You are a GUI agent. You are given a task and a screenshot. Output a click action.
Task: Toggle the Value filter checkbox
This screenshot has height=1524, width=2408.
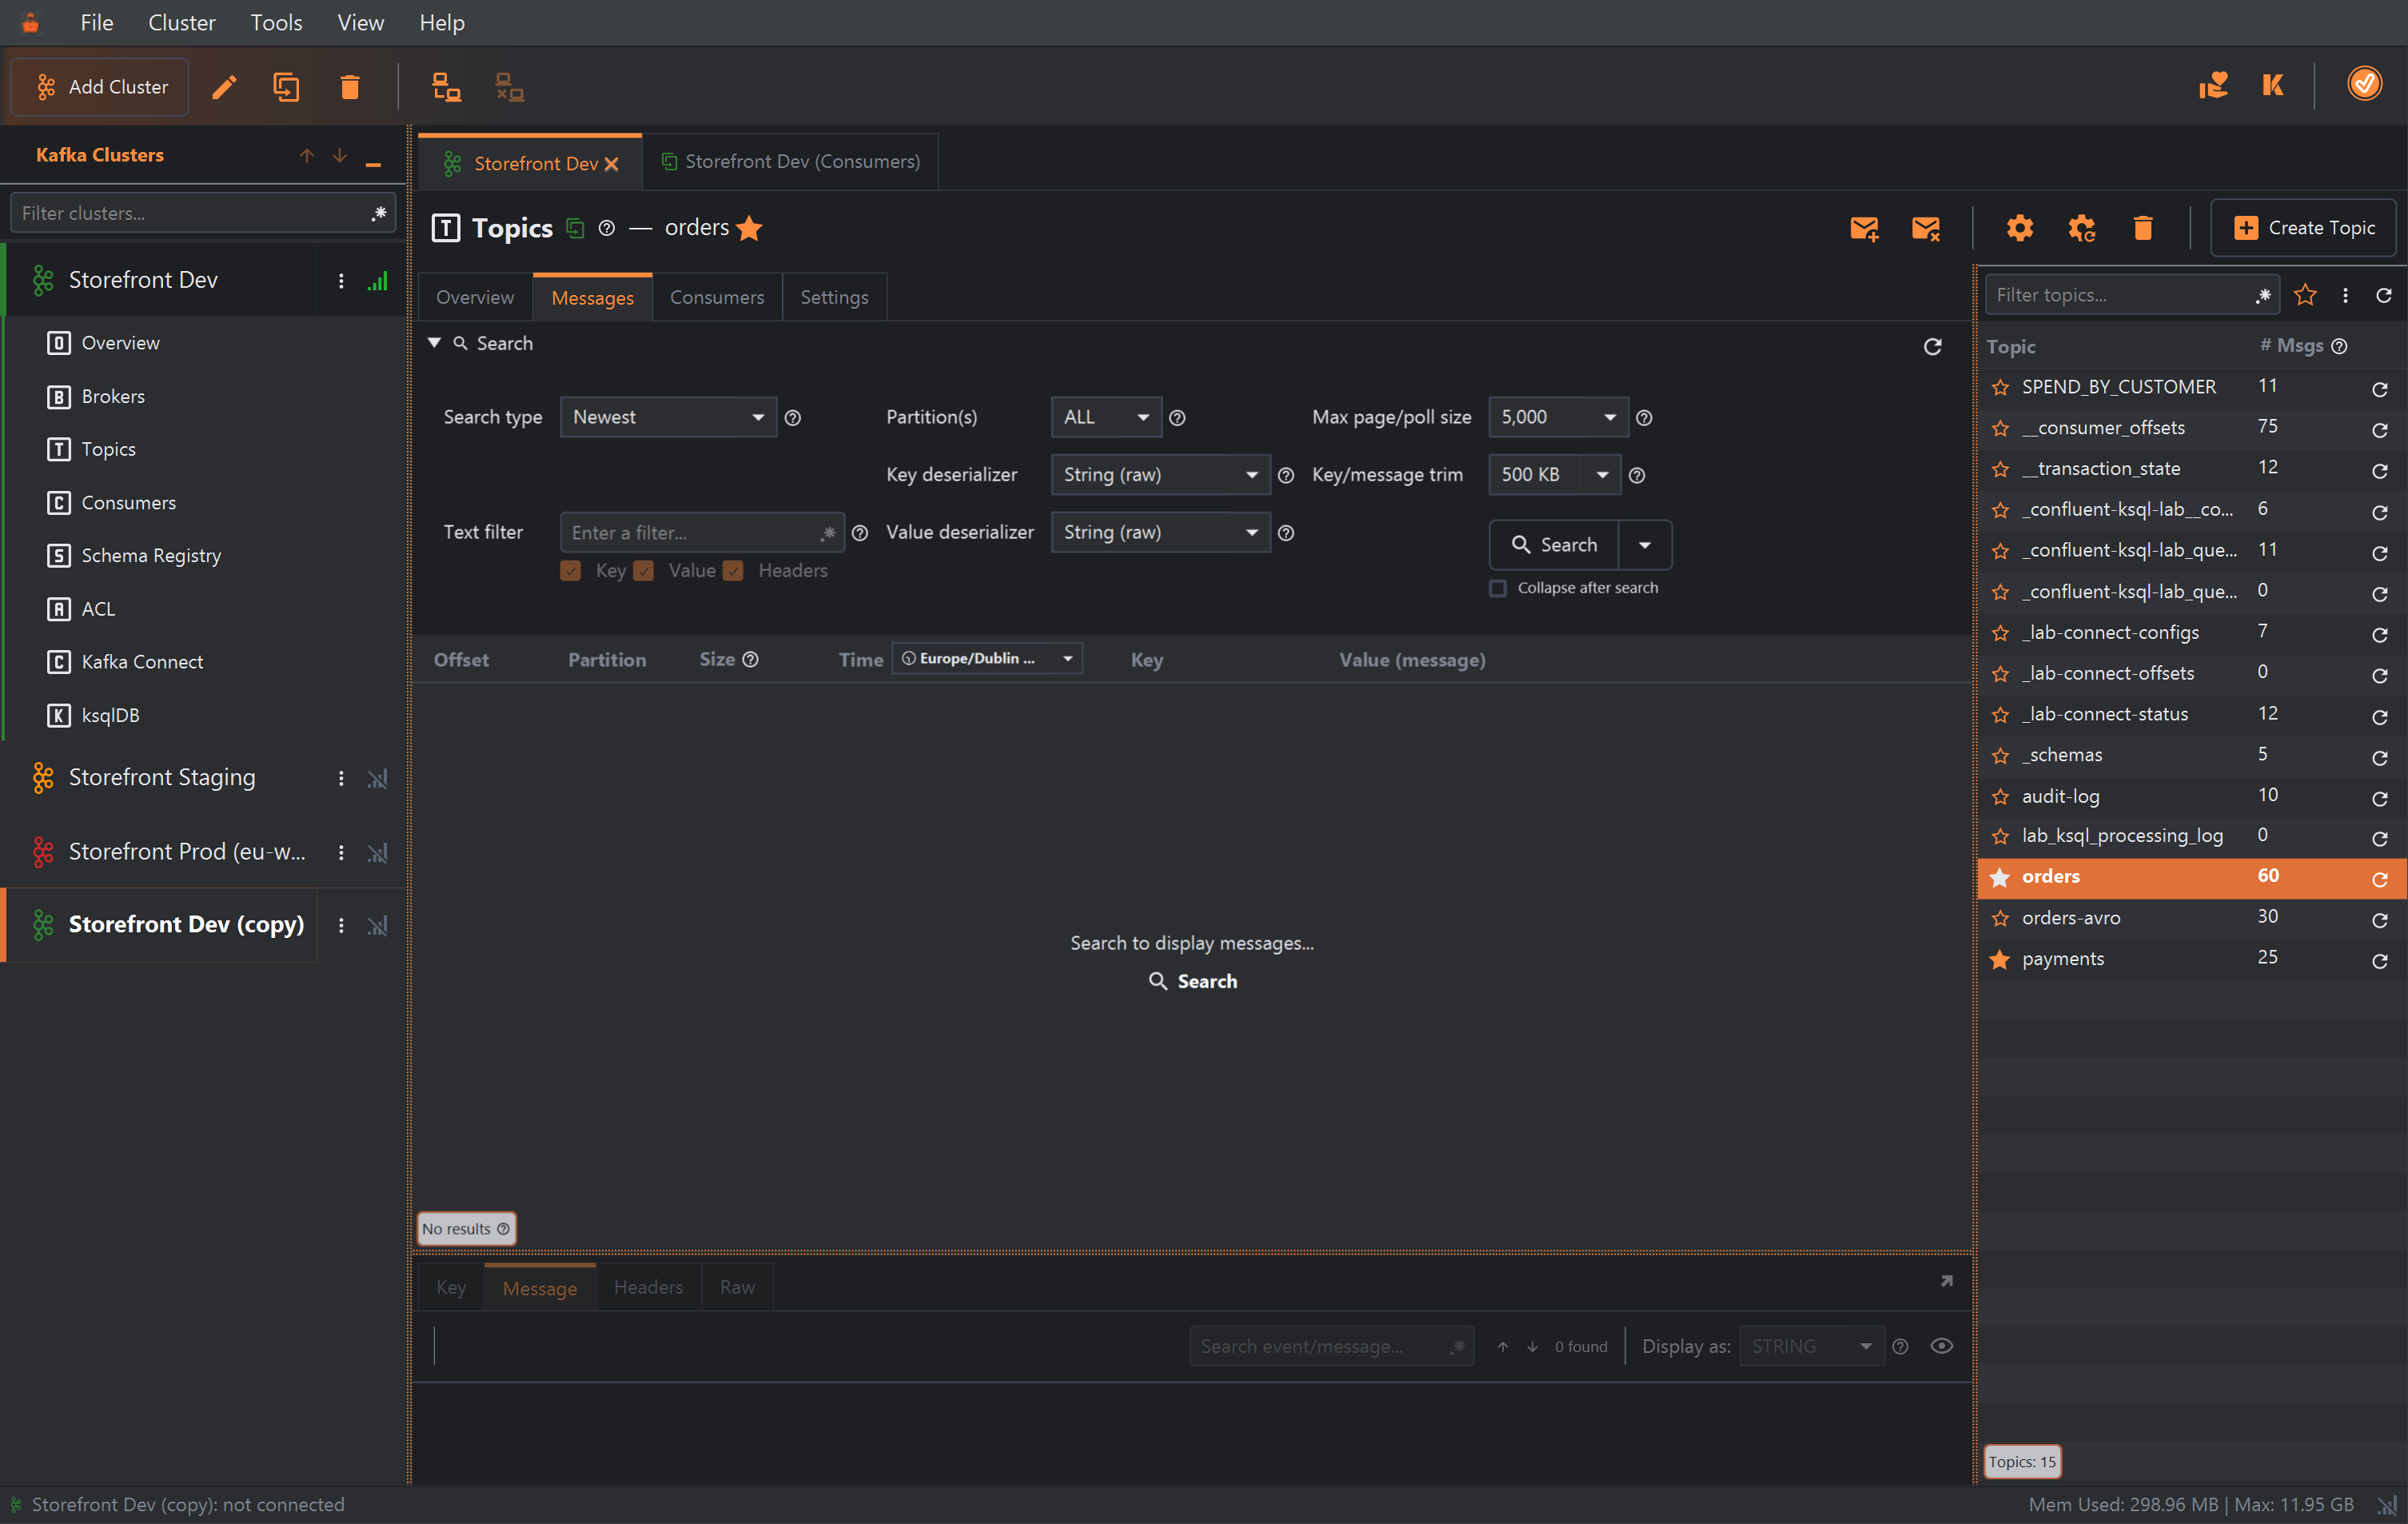coord(644,571)
